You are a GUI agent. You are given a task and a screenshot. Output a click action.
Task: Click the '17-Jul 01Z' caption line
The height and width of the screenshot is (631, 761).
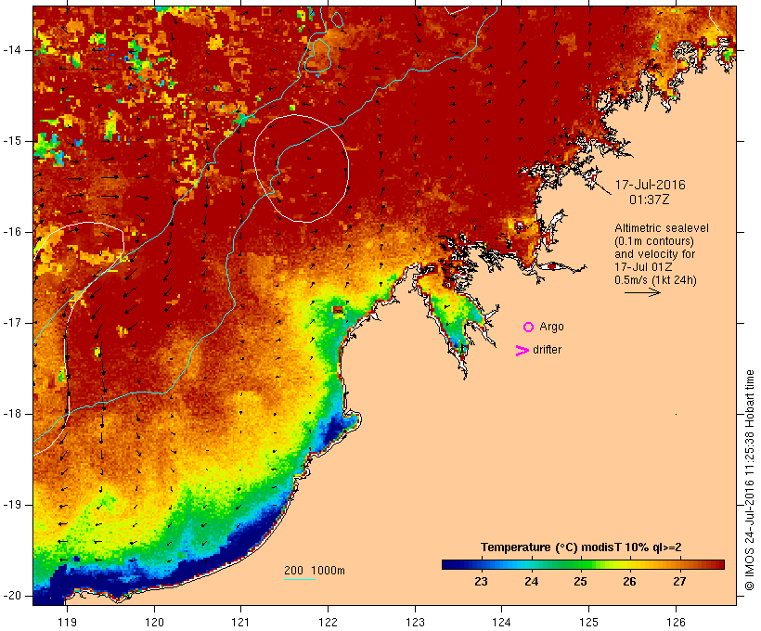click(x=643, y=267)
